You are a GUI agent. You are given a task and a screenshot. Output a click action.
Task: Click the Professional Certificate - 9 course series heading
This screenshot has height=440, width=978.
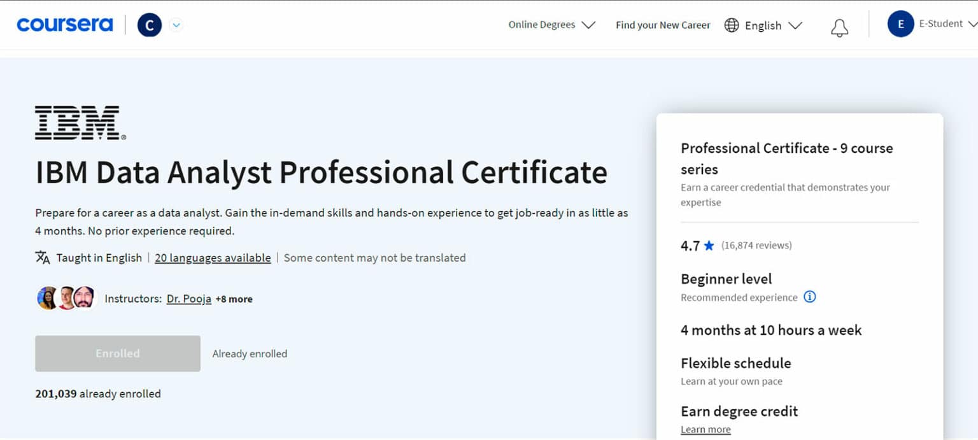coord(787,159)
